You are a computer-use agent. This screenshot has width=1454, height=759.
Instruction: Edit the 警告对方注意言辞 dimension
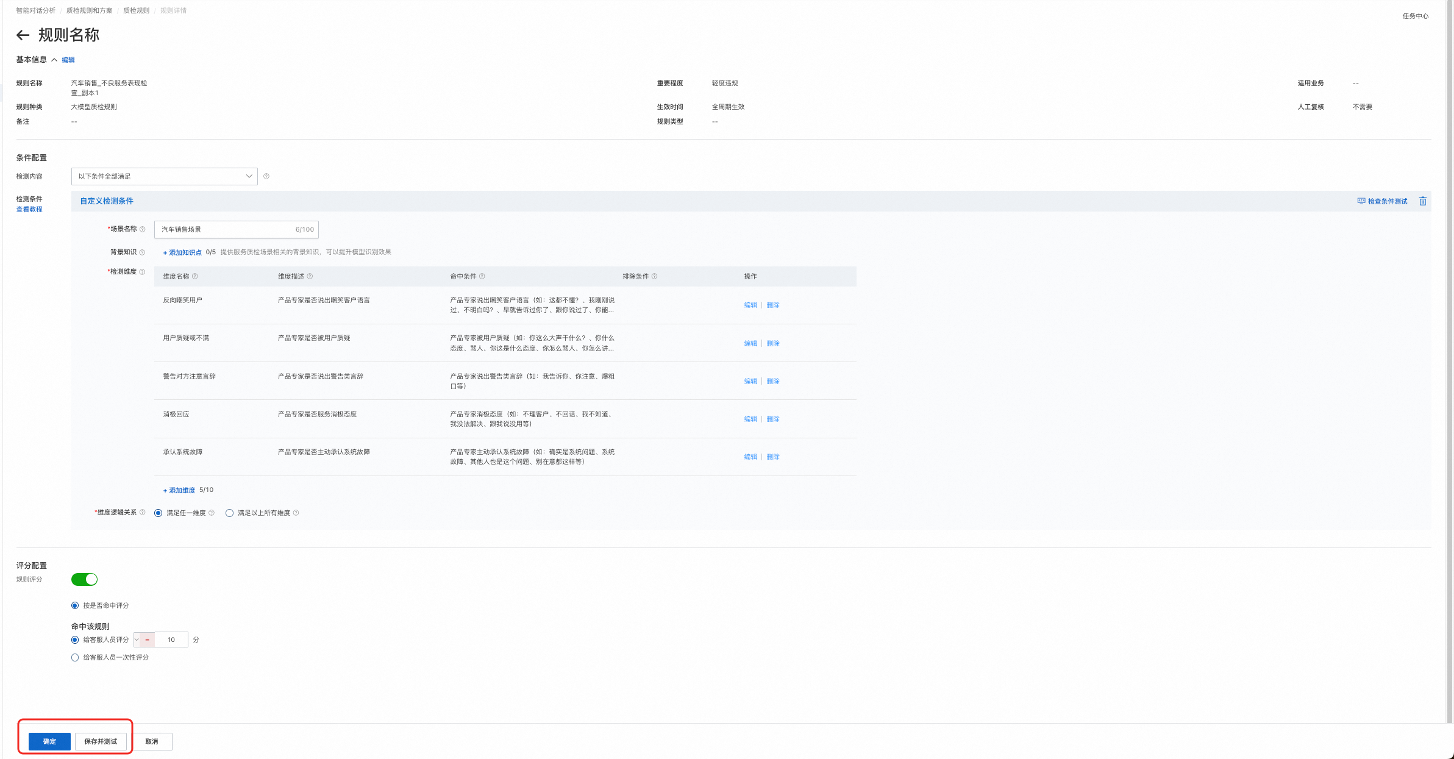pos(750,381)
